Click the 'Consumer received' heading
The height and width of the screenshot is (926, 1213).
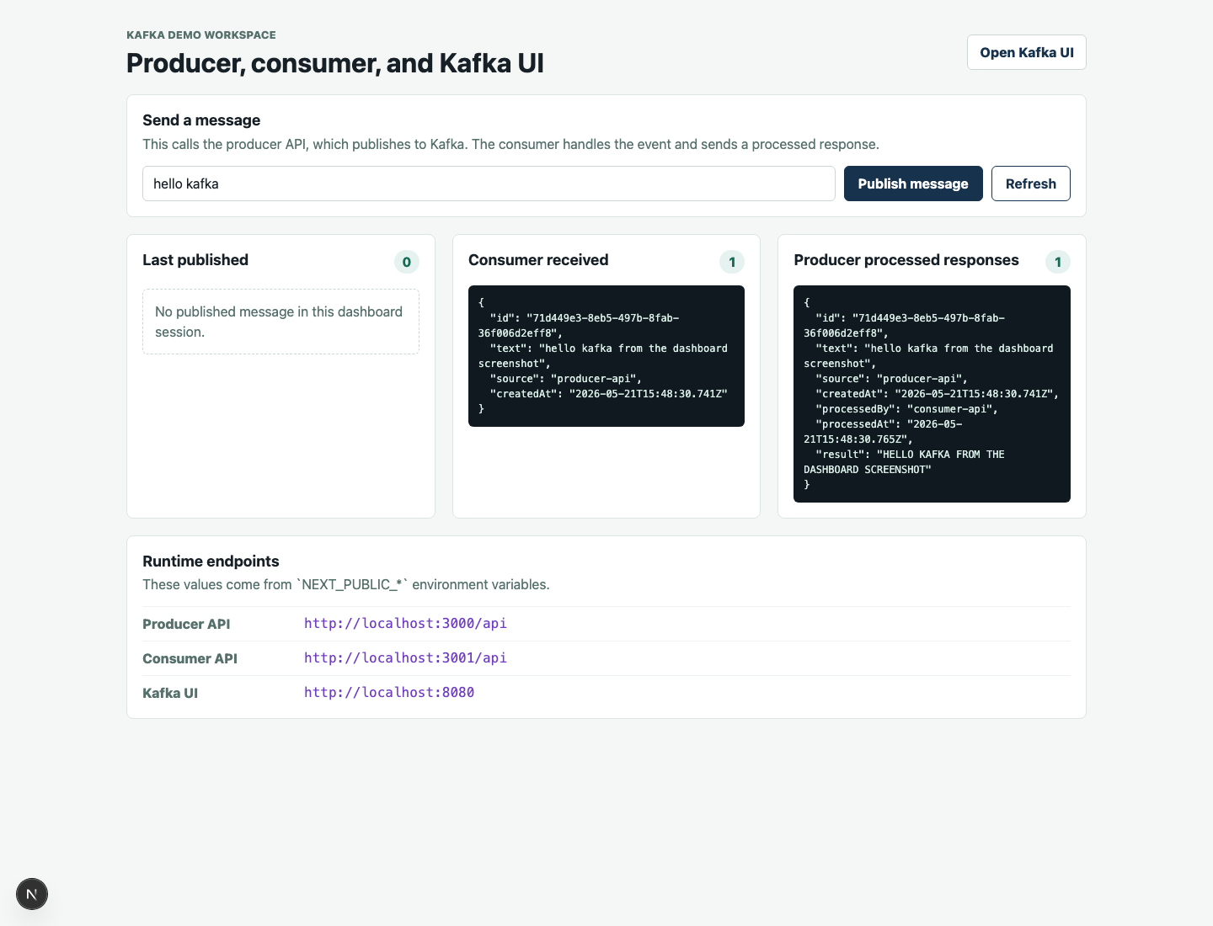538,260
